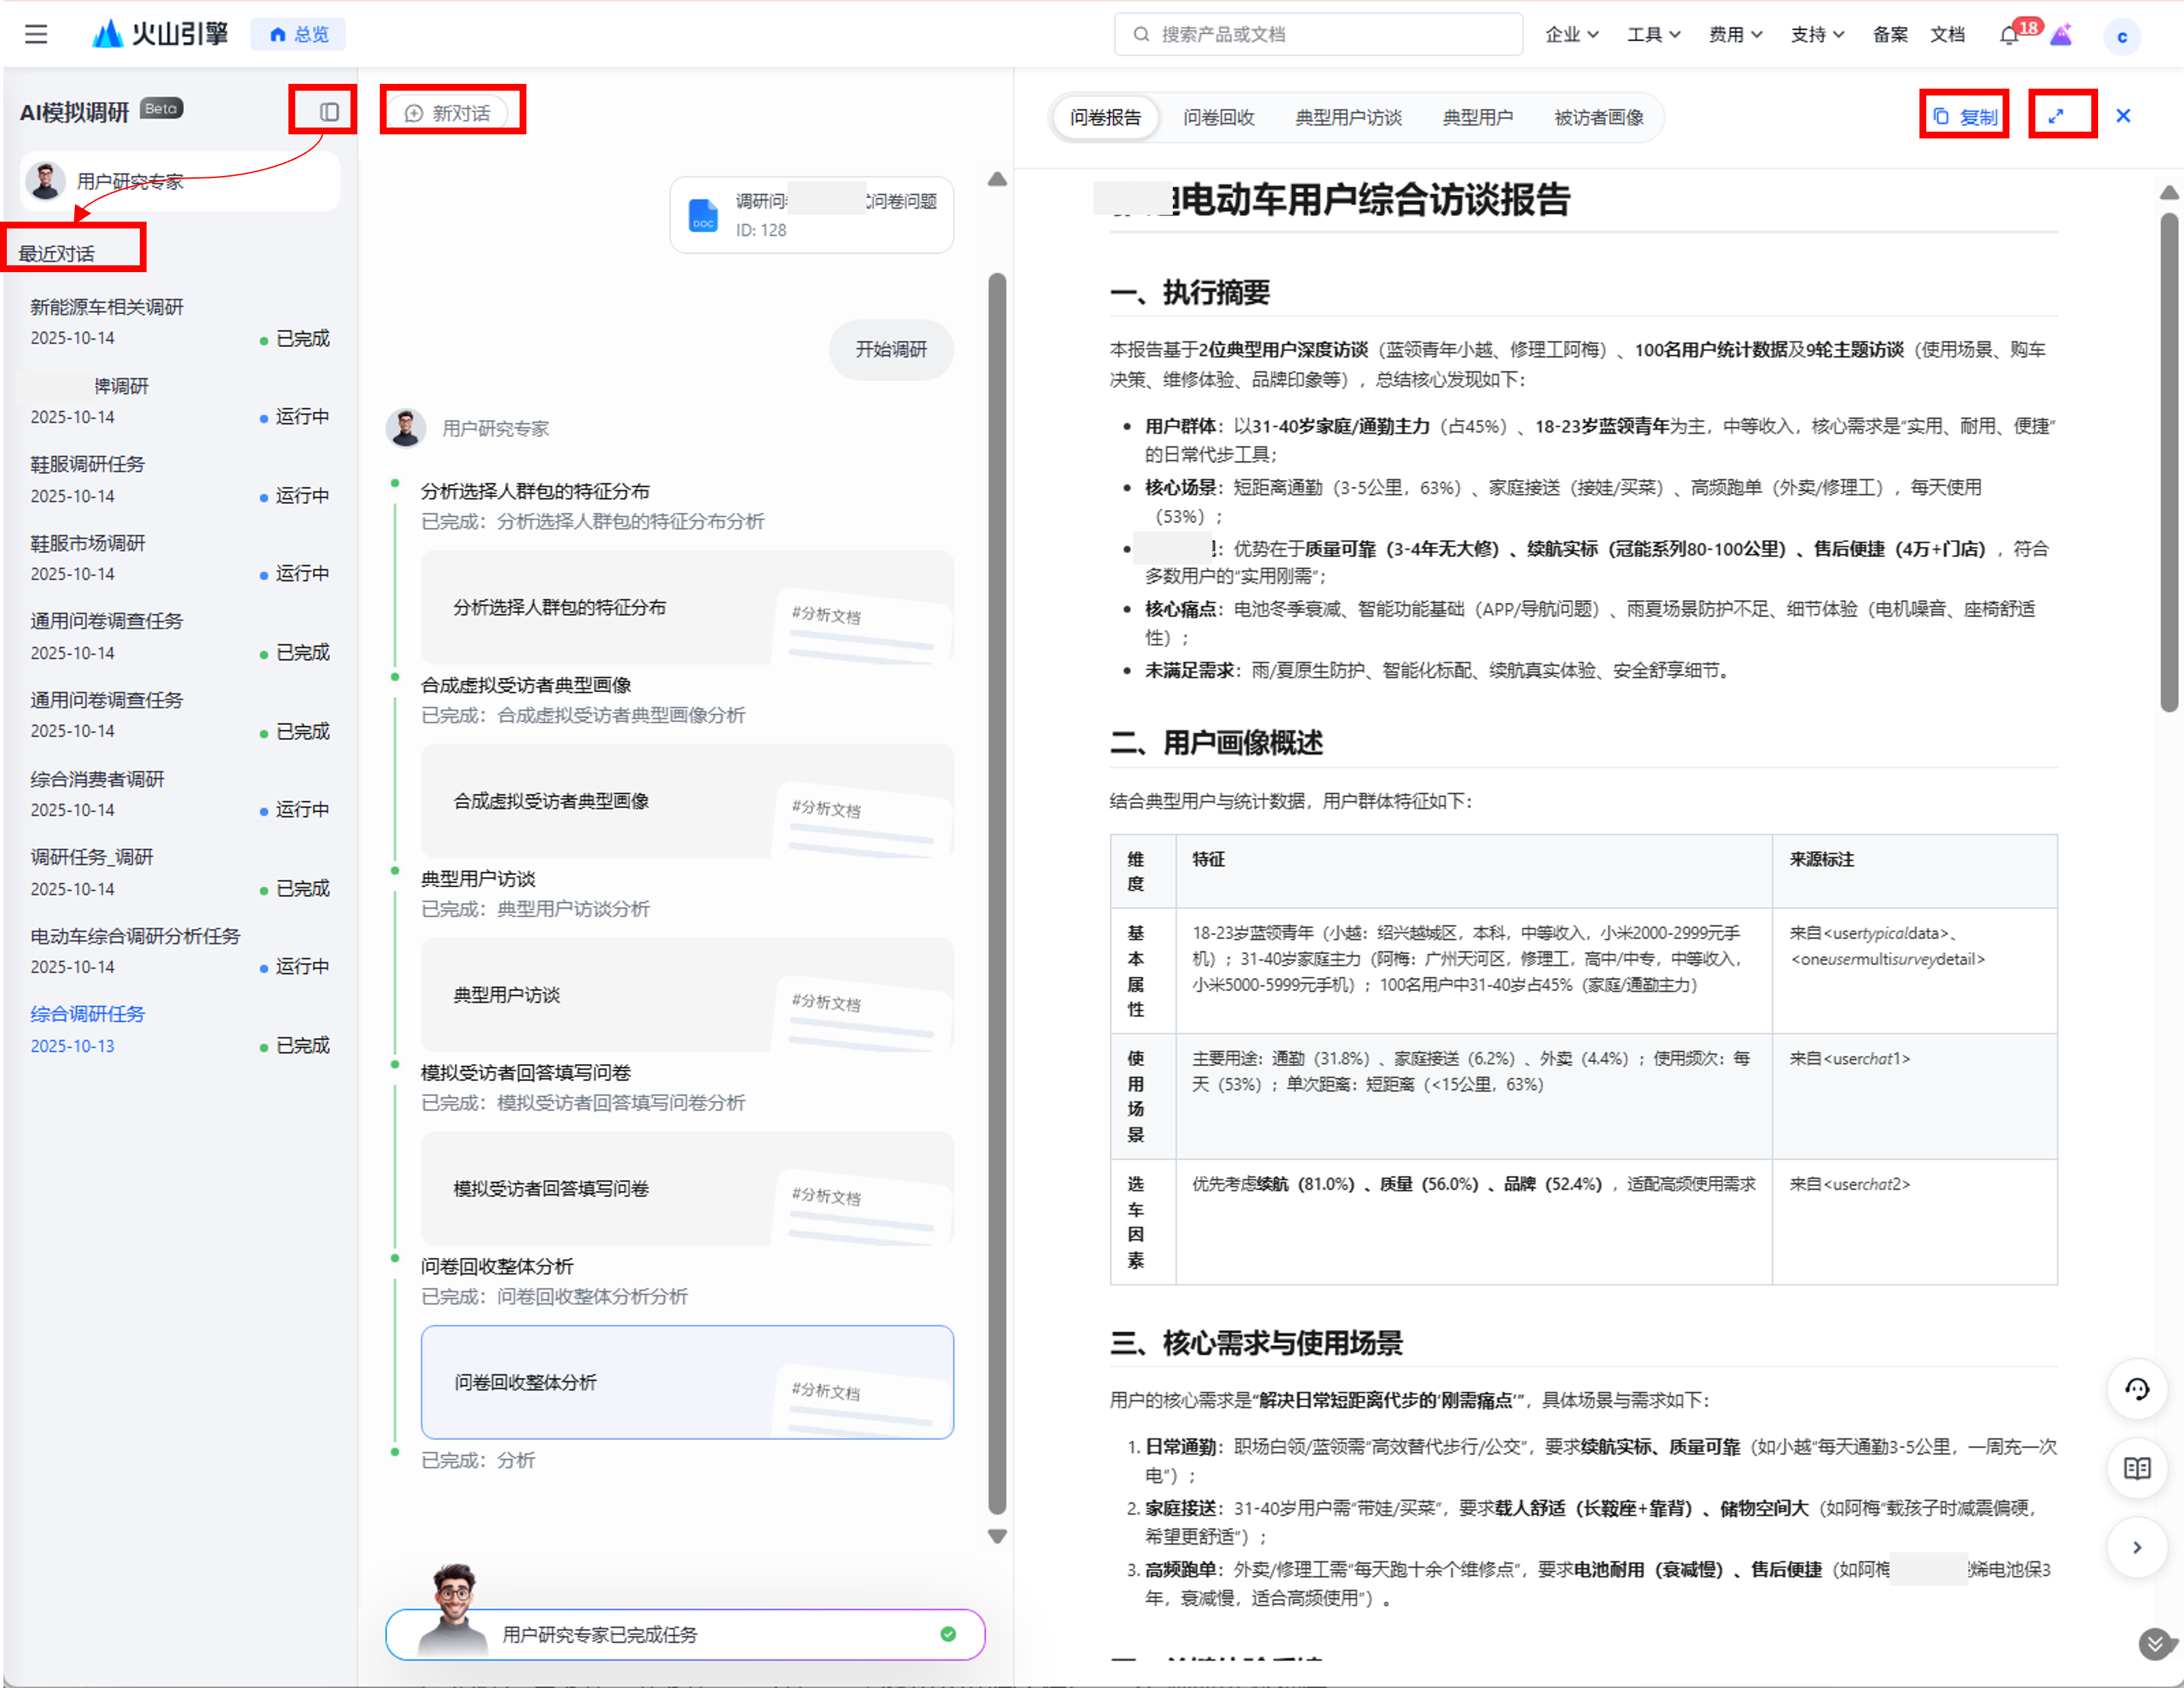Click the notification bell icon

[2008, 36]
